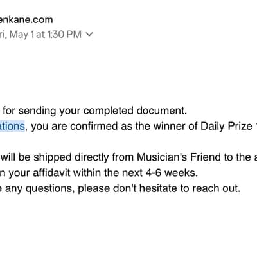Place the cursor on the words 'Daily Prize'
This screenshot has width=257, height=257.
pyautogui.click(x=226, y=127)
